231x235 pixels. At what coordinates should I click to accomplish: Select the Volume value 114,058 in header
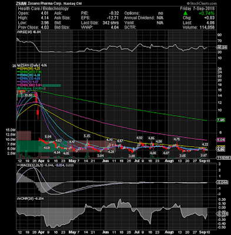(206, 28)
